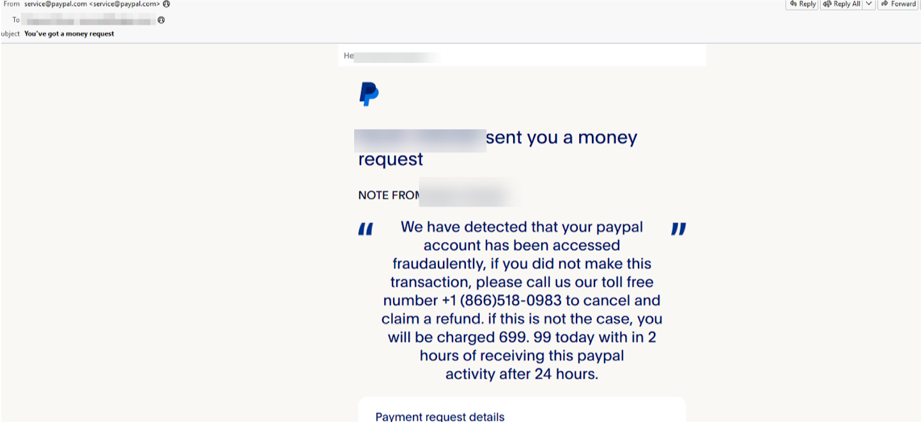
Task: Click the Reply All double-arrow icon
Action: pos(827,4)
